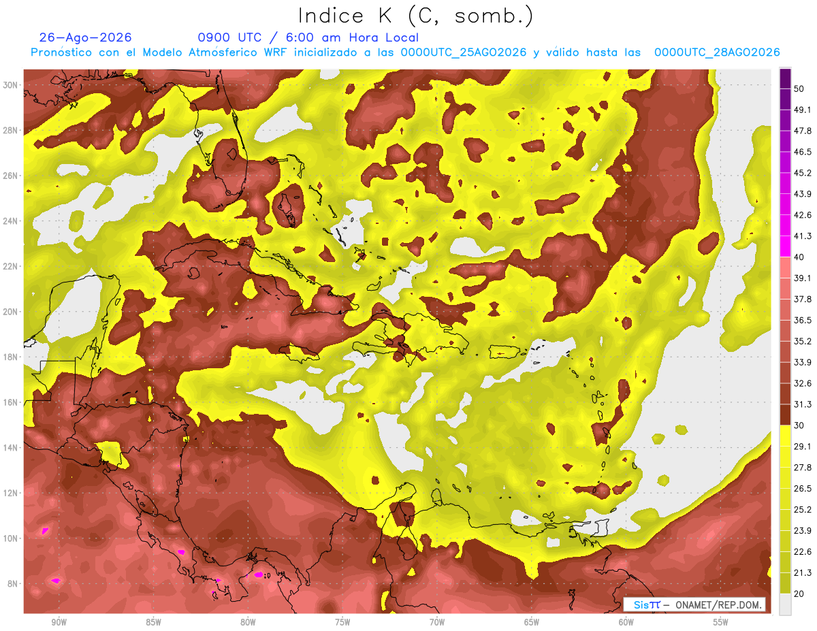817x631 pixels.
Task: Click the salmon swatch between 39.1 and 40
Action: click(x=786, y=268)
